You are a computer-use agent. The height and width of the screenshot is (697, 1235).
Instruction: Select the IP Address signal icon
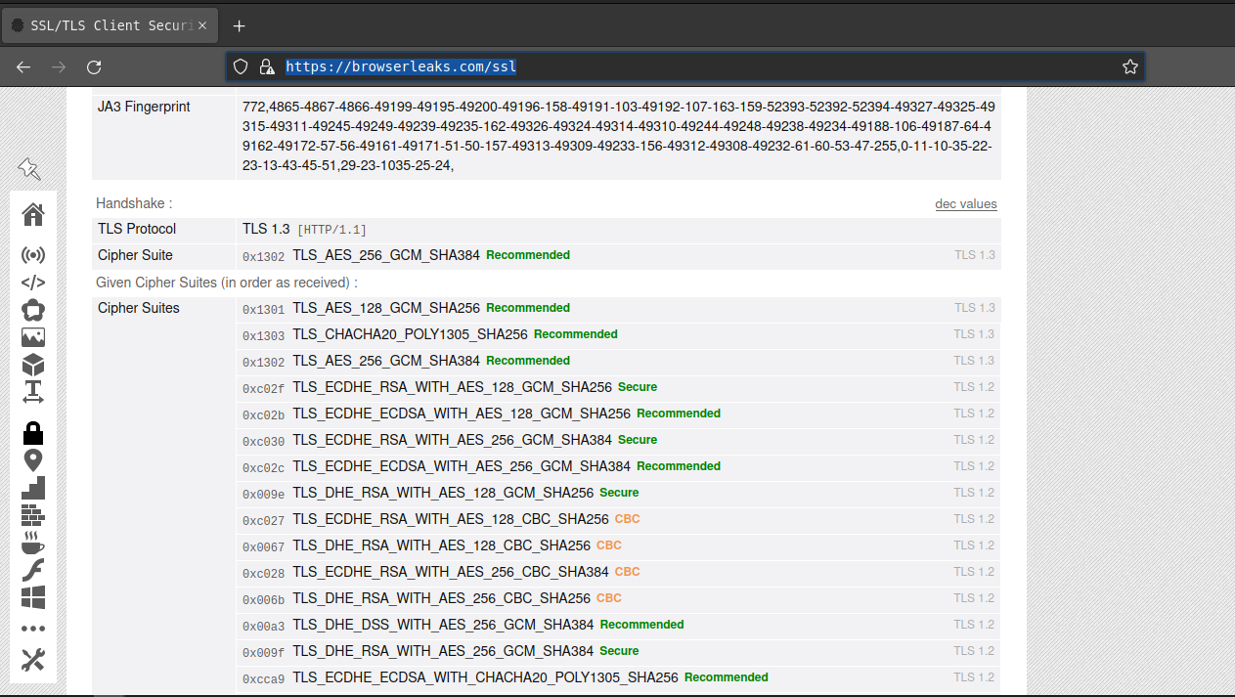pos(32,255)
